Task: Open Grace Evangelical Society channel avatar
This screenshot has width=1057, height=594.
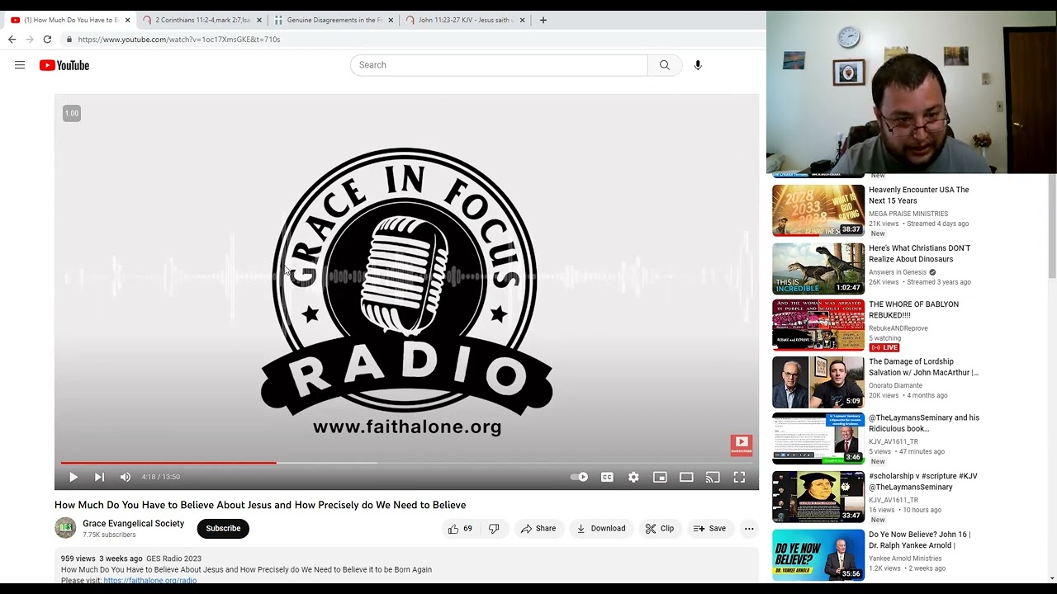Action: coord(65,528)
